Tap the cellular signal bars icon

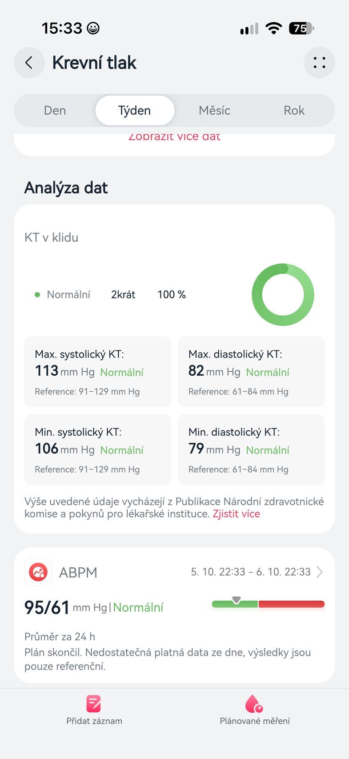pos(249,29)
